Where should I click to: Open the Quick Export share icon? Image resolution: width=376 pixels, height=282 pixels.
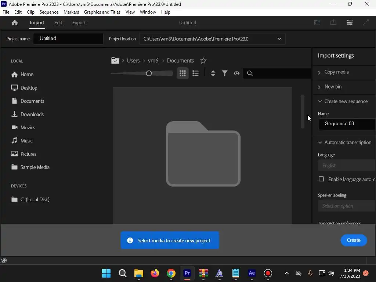tap(333, 22)
